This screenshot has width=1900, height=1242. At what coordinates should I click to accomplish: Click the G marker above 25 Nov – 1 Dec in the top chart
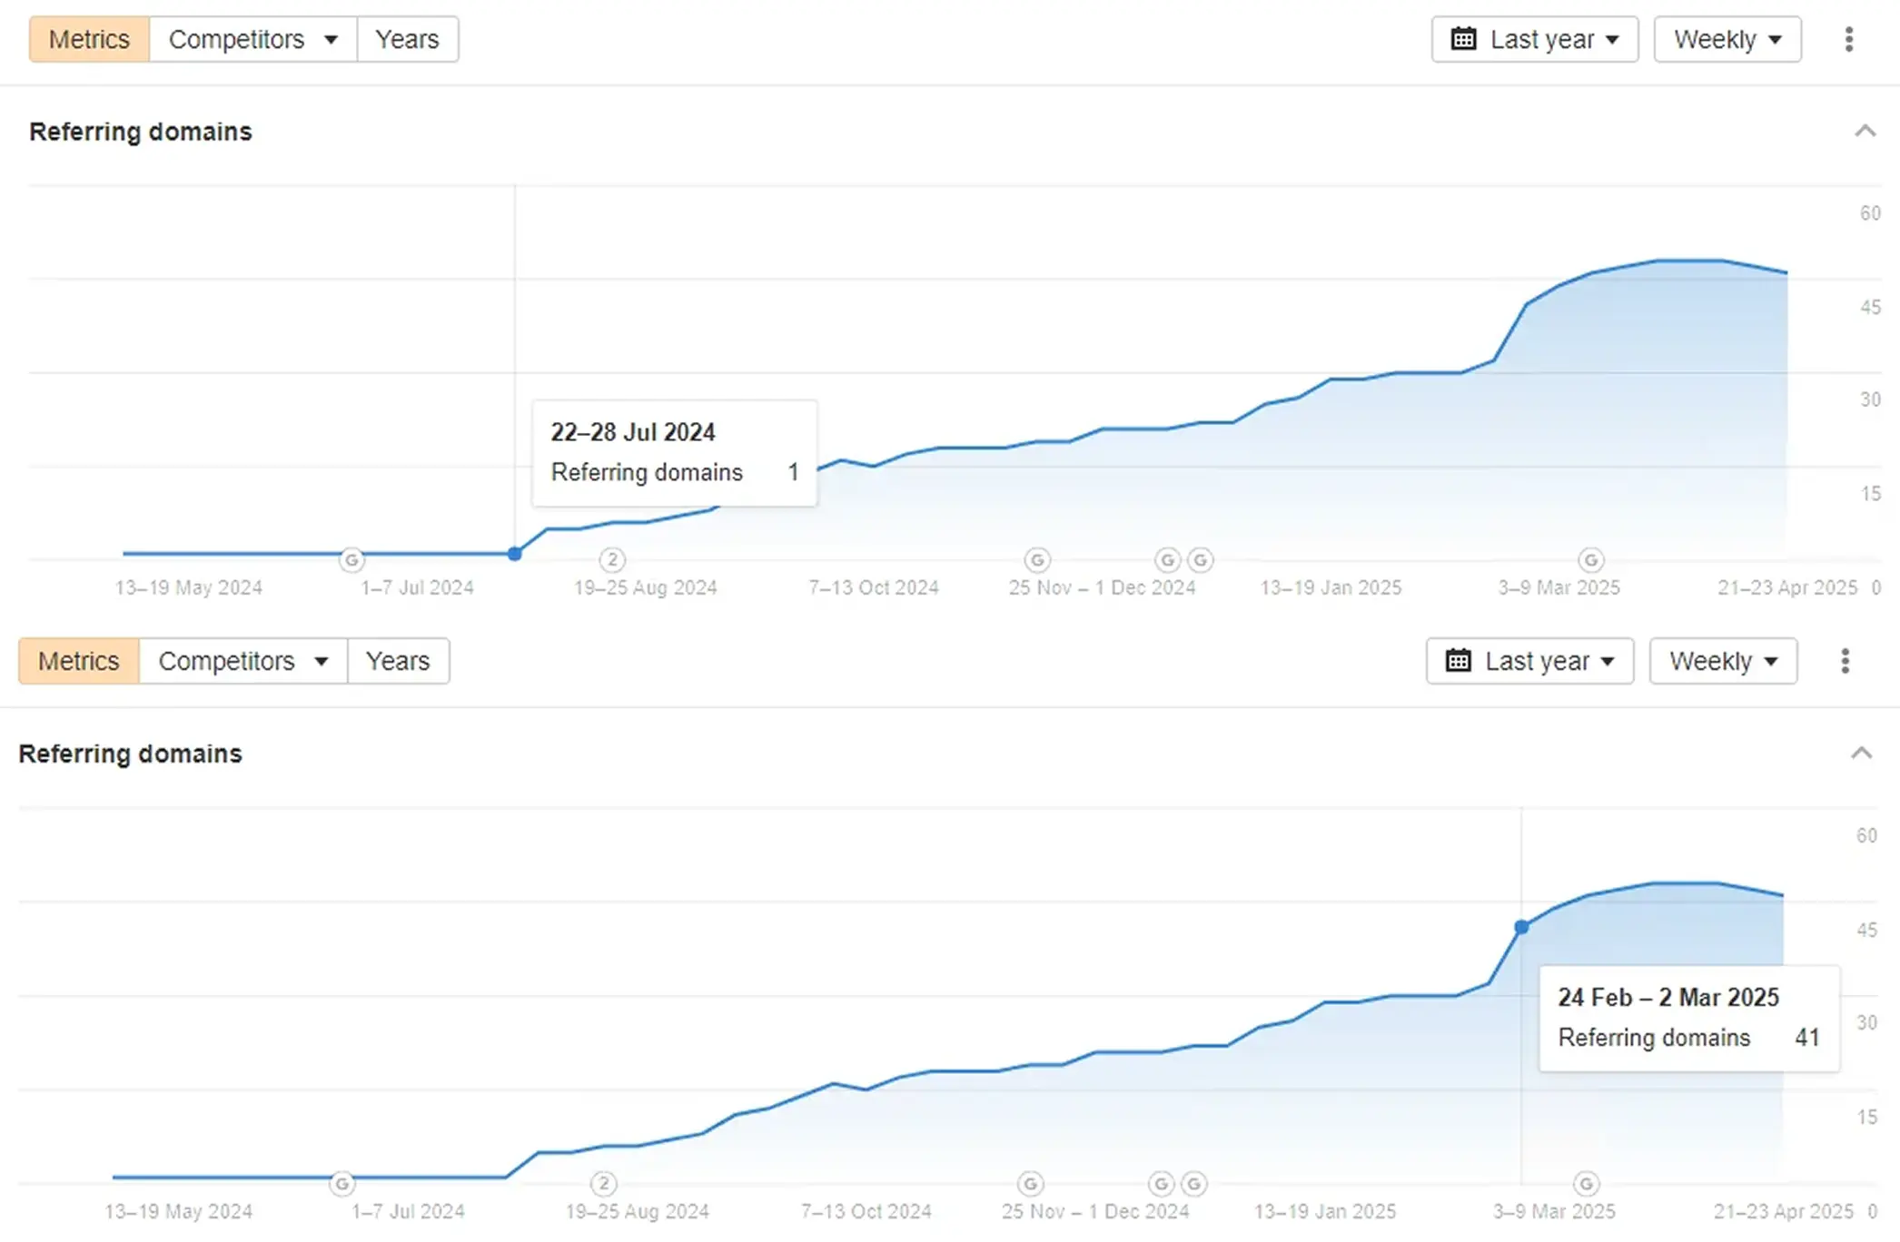tap(1037, 560)
